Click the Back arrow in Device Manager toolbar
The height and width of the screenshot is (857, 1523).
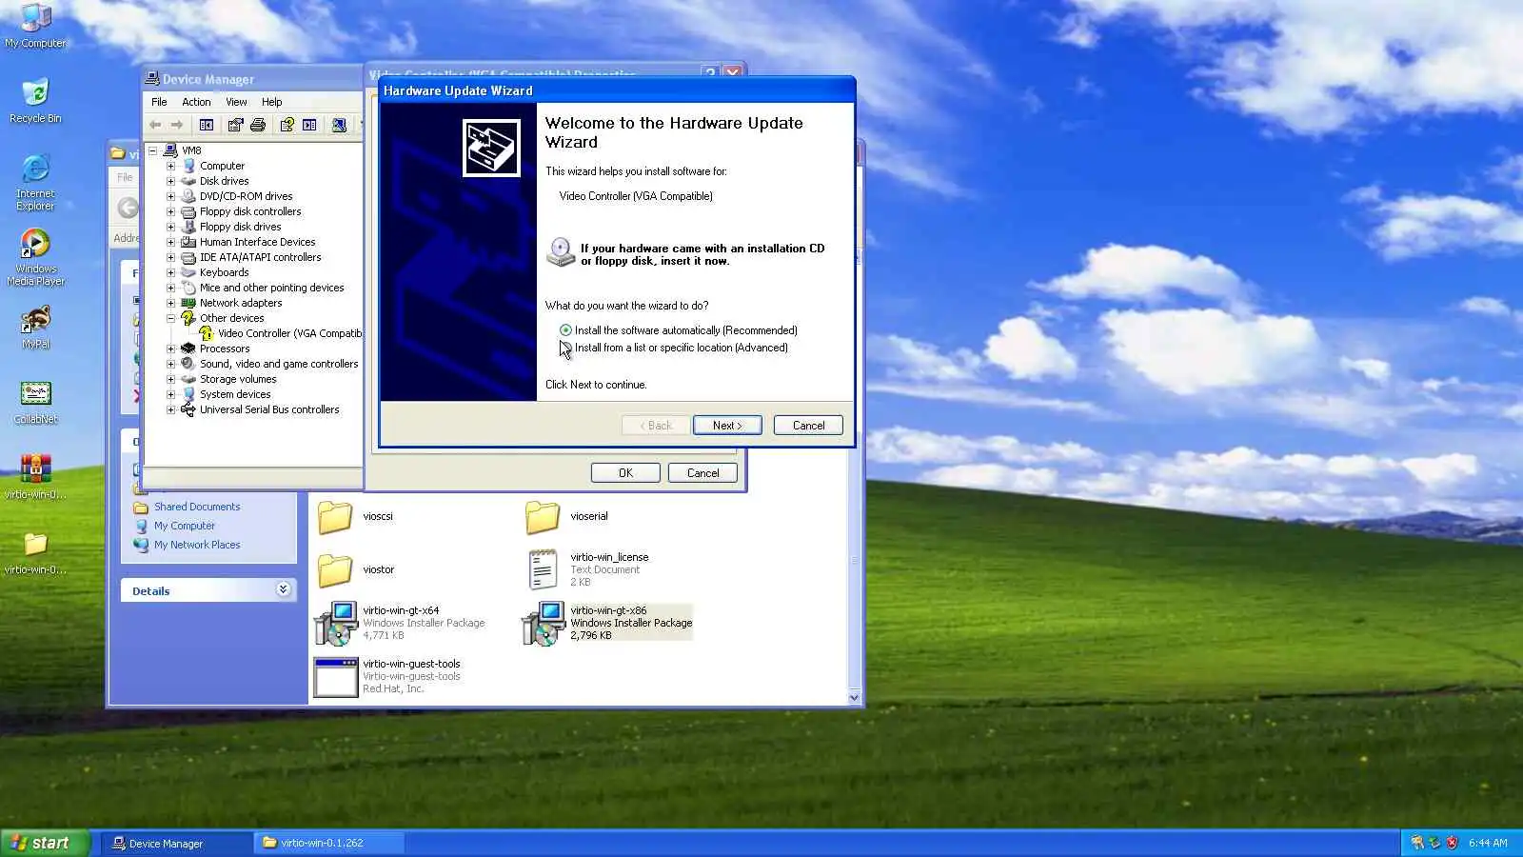[x=155, y=125]
